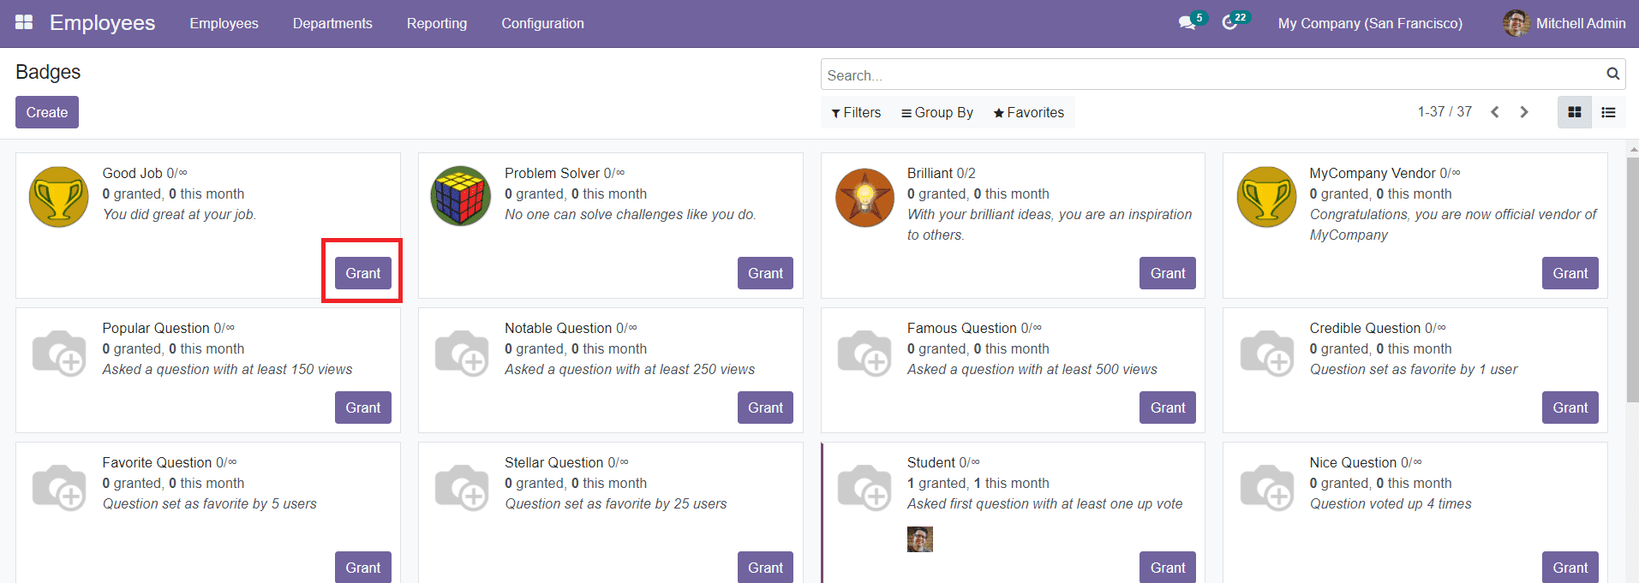Switch to the Reporting menu

tap(436, 23)
